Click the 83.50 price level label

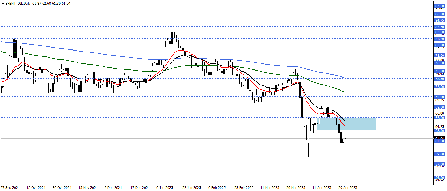tap(440, 27)
